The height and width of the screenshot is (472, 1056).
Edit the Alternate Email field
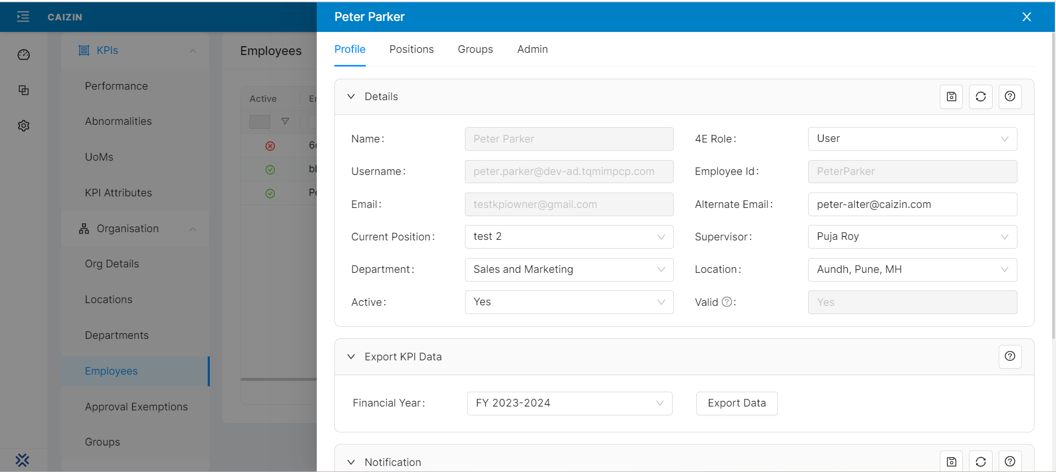pyautogui.click(x=912, y=205)
